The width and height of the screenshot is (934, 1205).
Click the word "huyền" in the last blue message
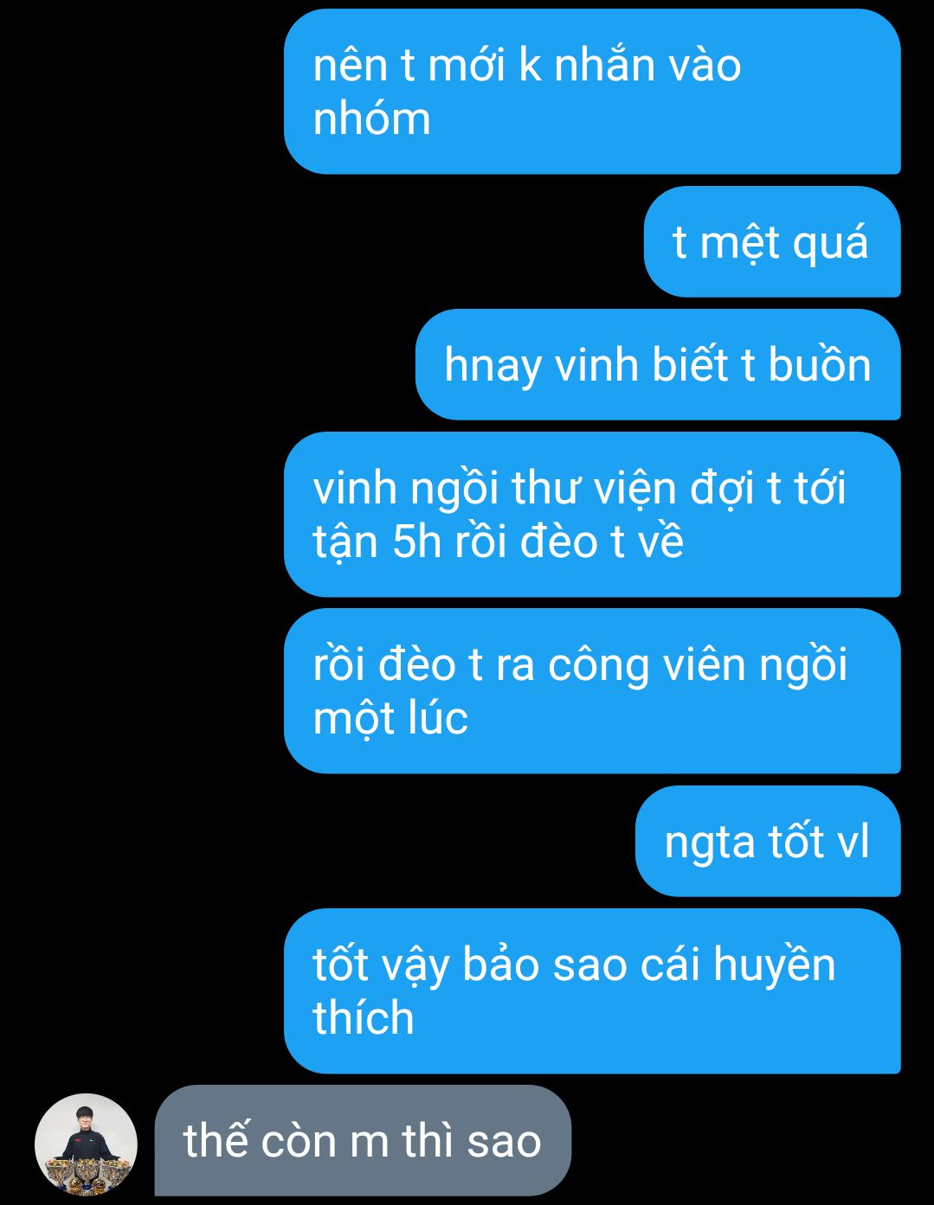click(x=774, y=965)
